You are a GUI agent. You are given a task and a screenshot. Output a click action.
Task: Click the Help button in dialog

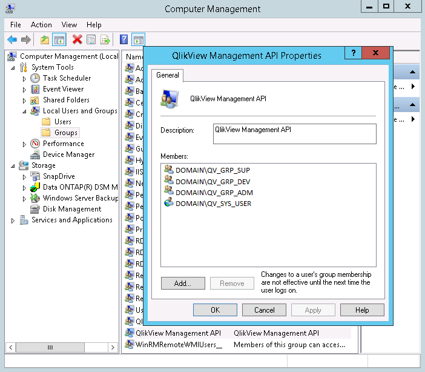[362, 310]
